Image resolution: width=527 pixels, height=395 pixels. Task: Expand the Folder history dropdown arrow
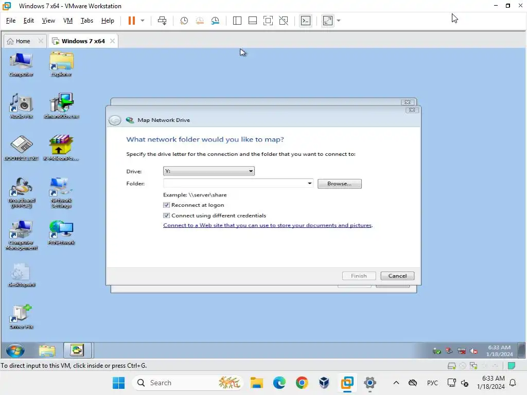pyautogui.click(x=309, y=184)
